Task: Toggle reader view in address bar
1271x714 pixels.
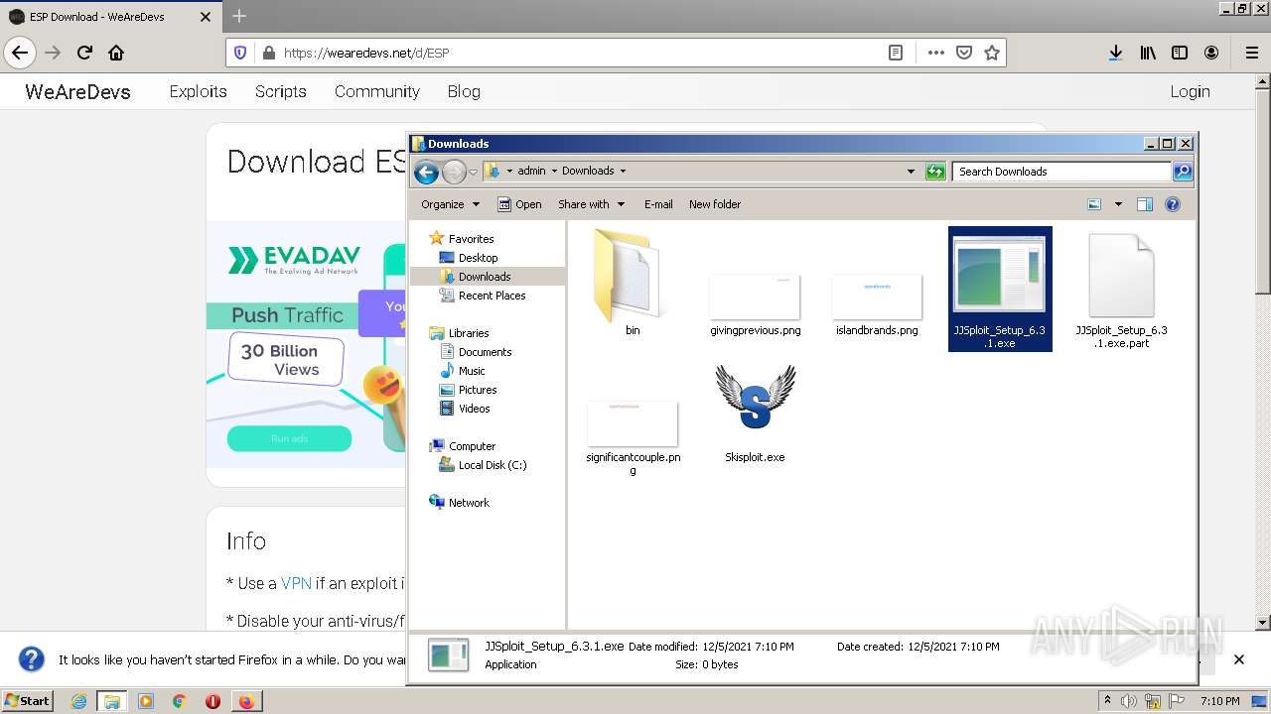Action: (895, 53)
